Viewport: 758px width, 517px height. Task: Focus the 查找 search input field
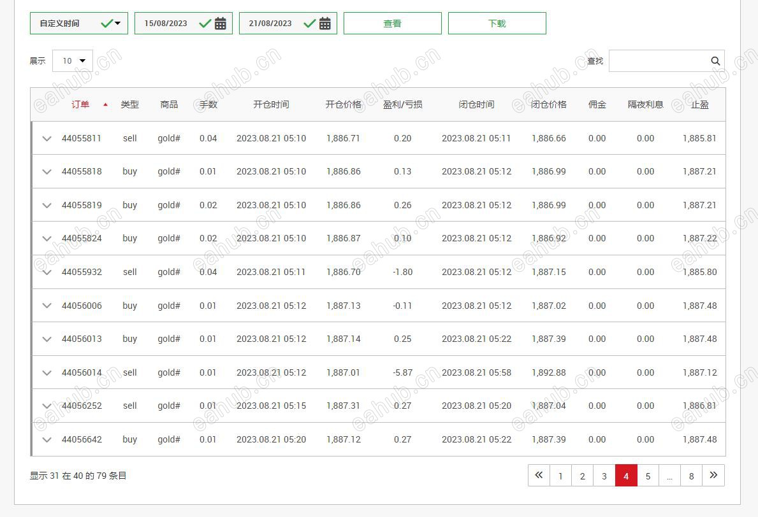[x=667, y=61]
